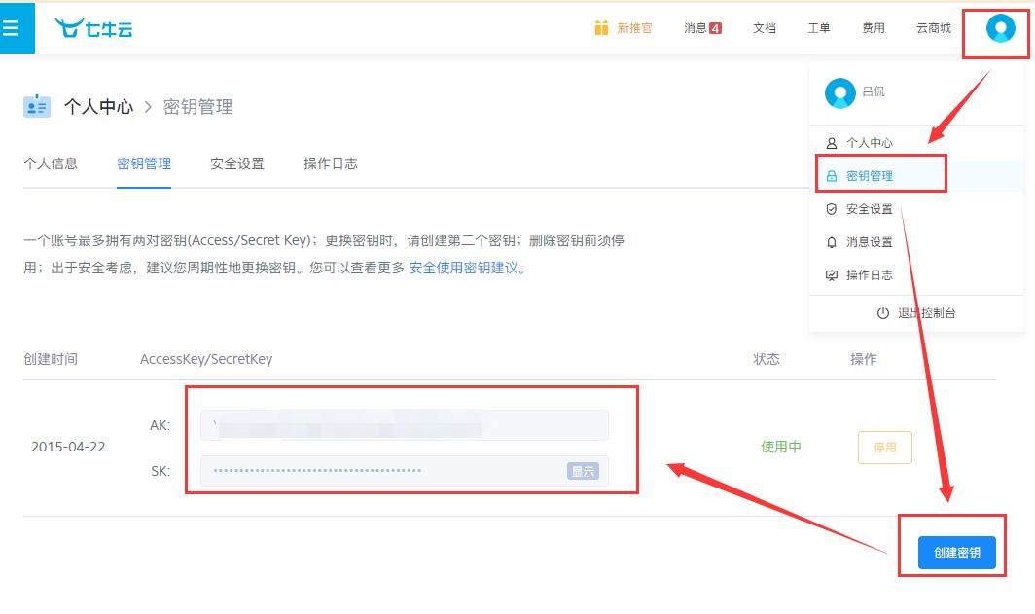Click the AK access key field
The height and width of the screenshot is (614, 1035).
tap(405, 425)
